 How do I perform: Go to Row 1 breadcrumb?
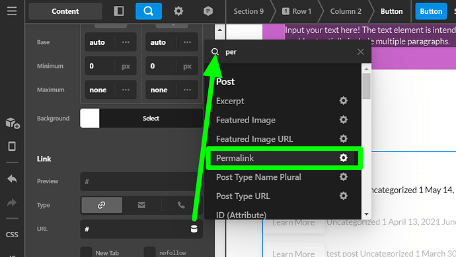pyautogui.click(x=297, y=11)
